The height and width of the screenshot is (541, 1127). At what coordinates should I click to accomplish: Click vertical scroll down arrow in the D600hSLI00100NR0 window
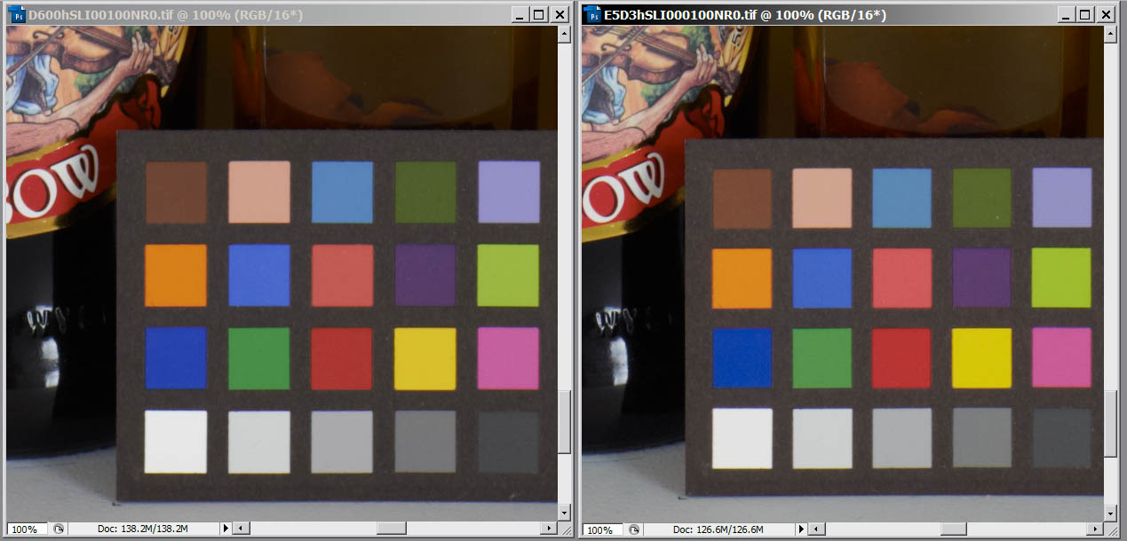pyautogui.click(x=564, y=513)
